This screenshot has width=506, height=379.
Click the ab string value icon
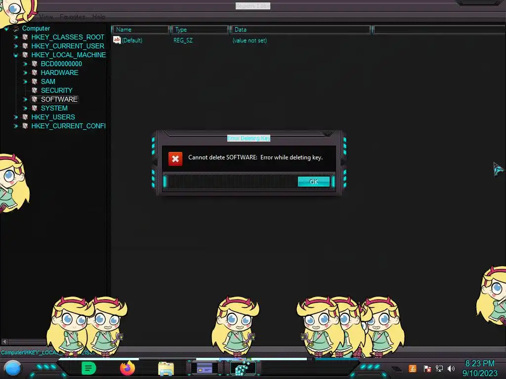pyautogui.click(x=117, y=40)
